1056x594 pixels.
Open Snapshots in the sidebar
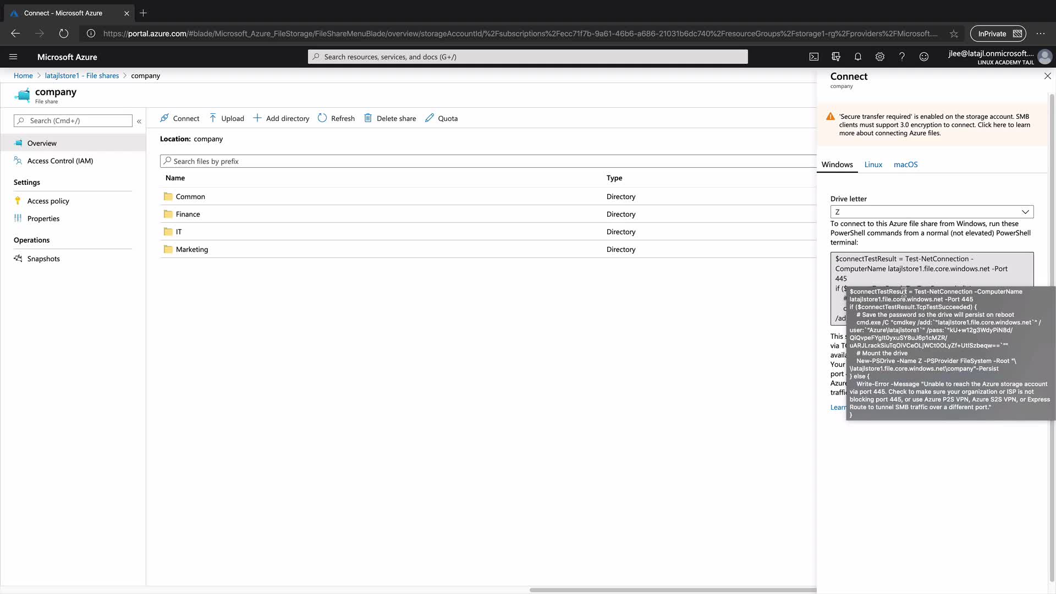pos(43,258)
